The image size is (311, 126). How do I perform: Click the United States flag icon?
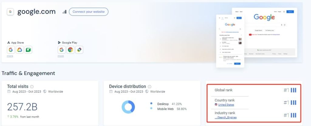click(x=216, y=104)
